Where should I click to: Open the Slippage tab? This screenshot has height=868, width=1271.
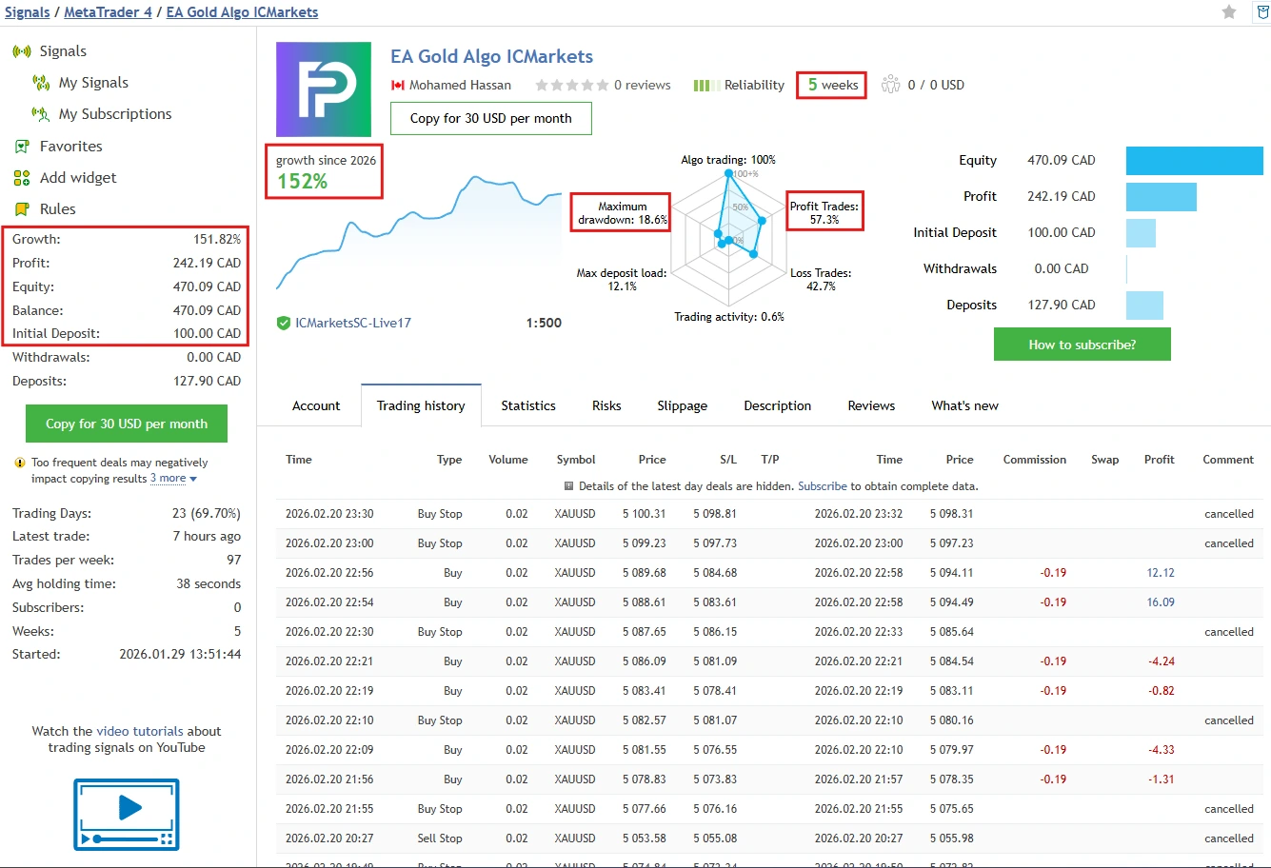pyautogui.click(x=682, y=405)
